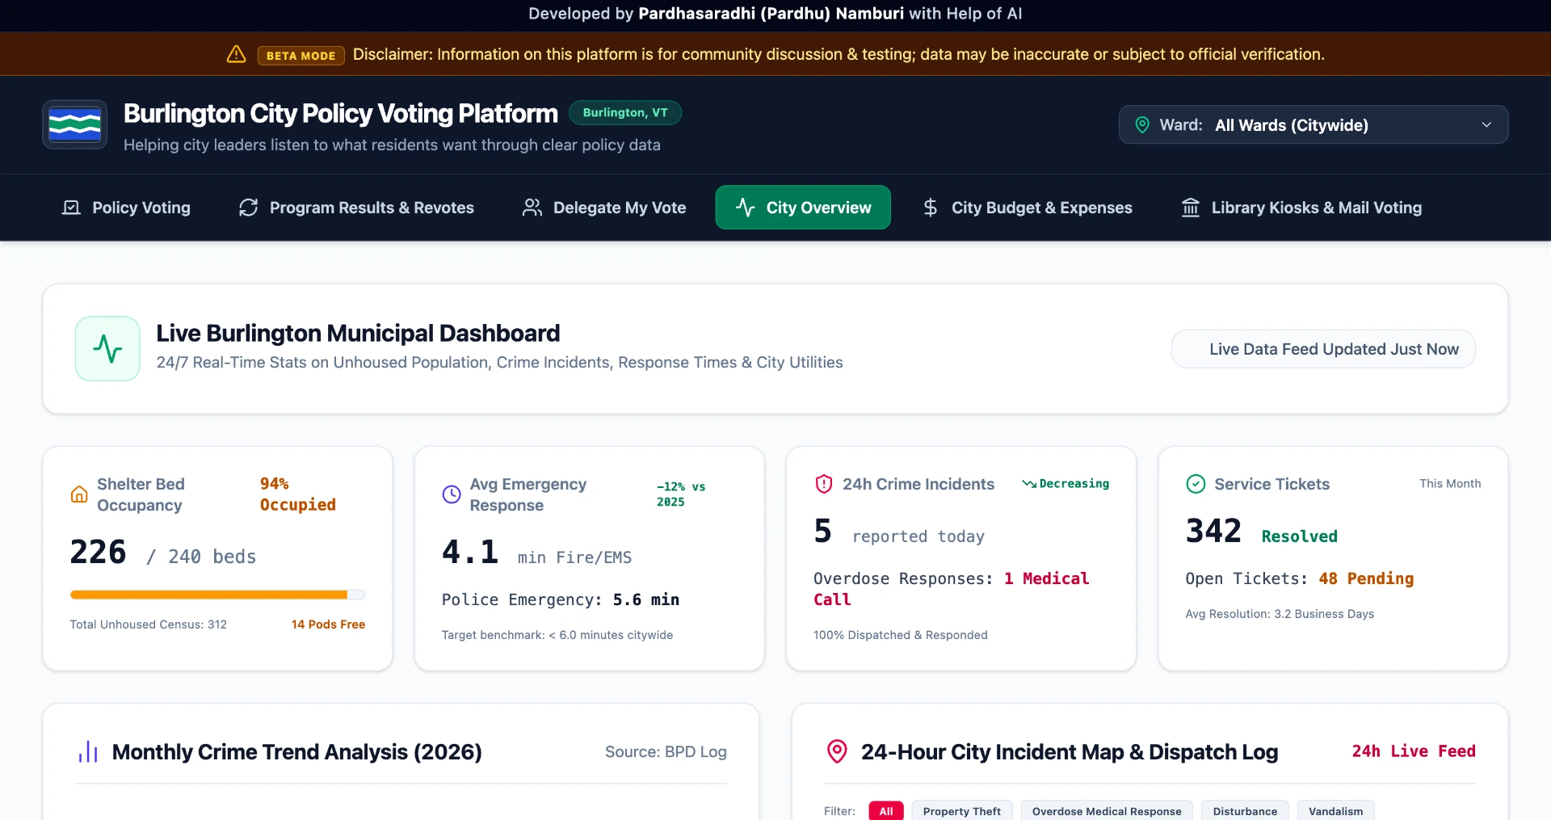1551x820 pixels.
Task: Open the Ward selection dropdown
Action: click(1314, 124)
